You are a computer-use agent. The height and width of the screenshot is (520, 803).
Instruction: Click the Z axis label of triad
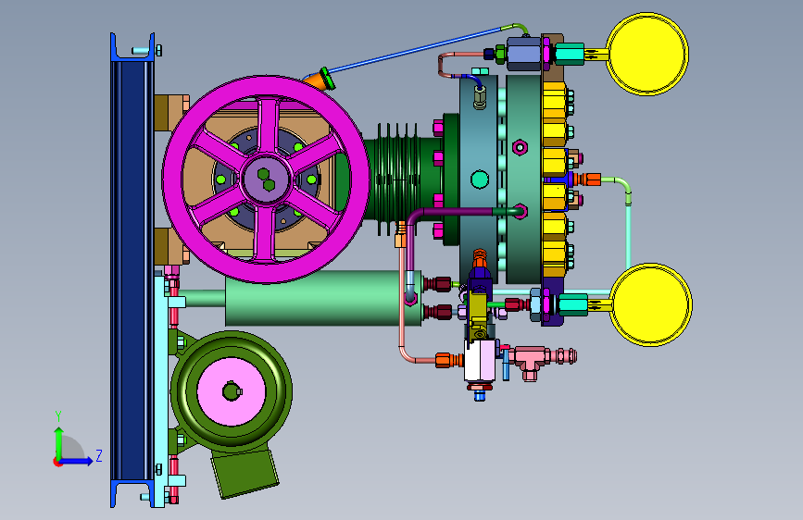[x=99, y=456]
